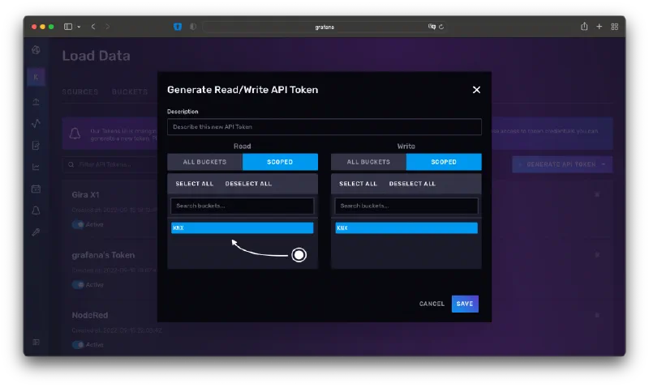The width and height of the screenshot is (649, 387).
Task: Click the K organization avatar in sidebar
Action: click(36, 77)
